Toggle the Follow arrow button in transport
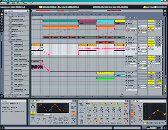Screen dimensions: 168x130 click(x=41, y=7)
